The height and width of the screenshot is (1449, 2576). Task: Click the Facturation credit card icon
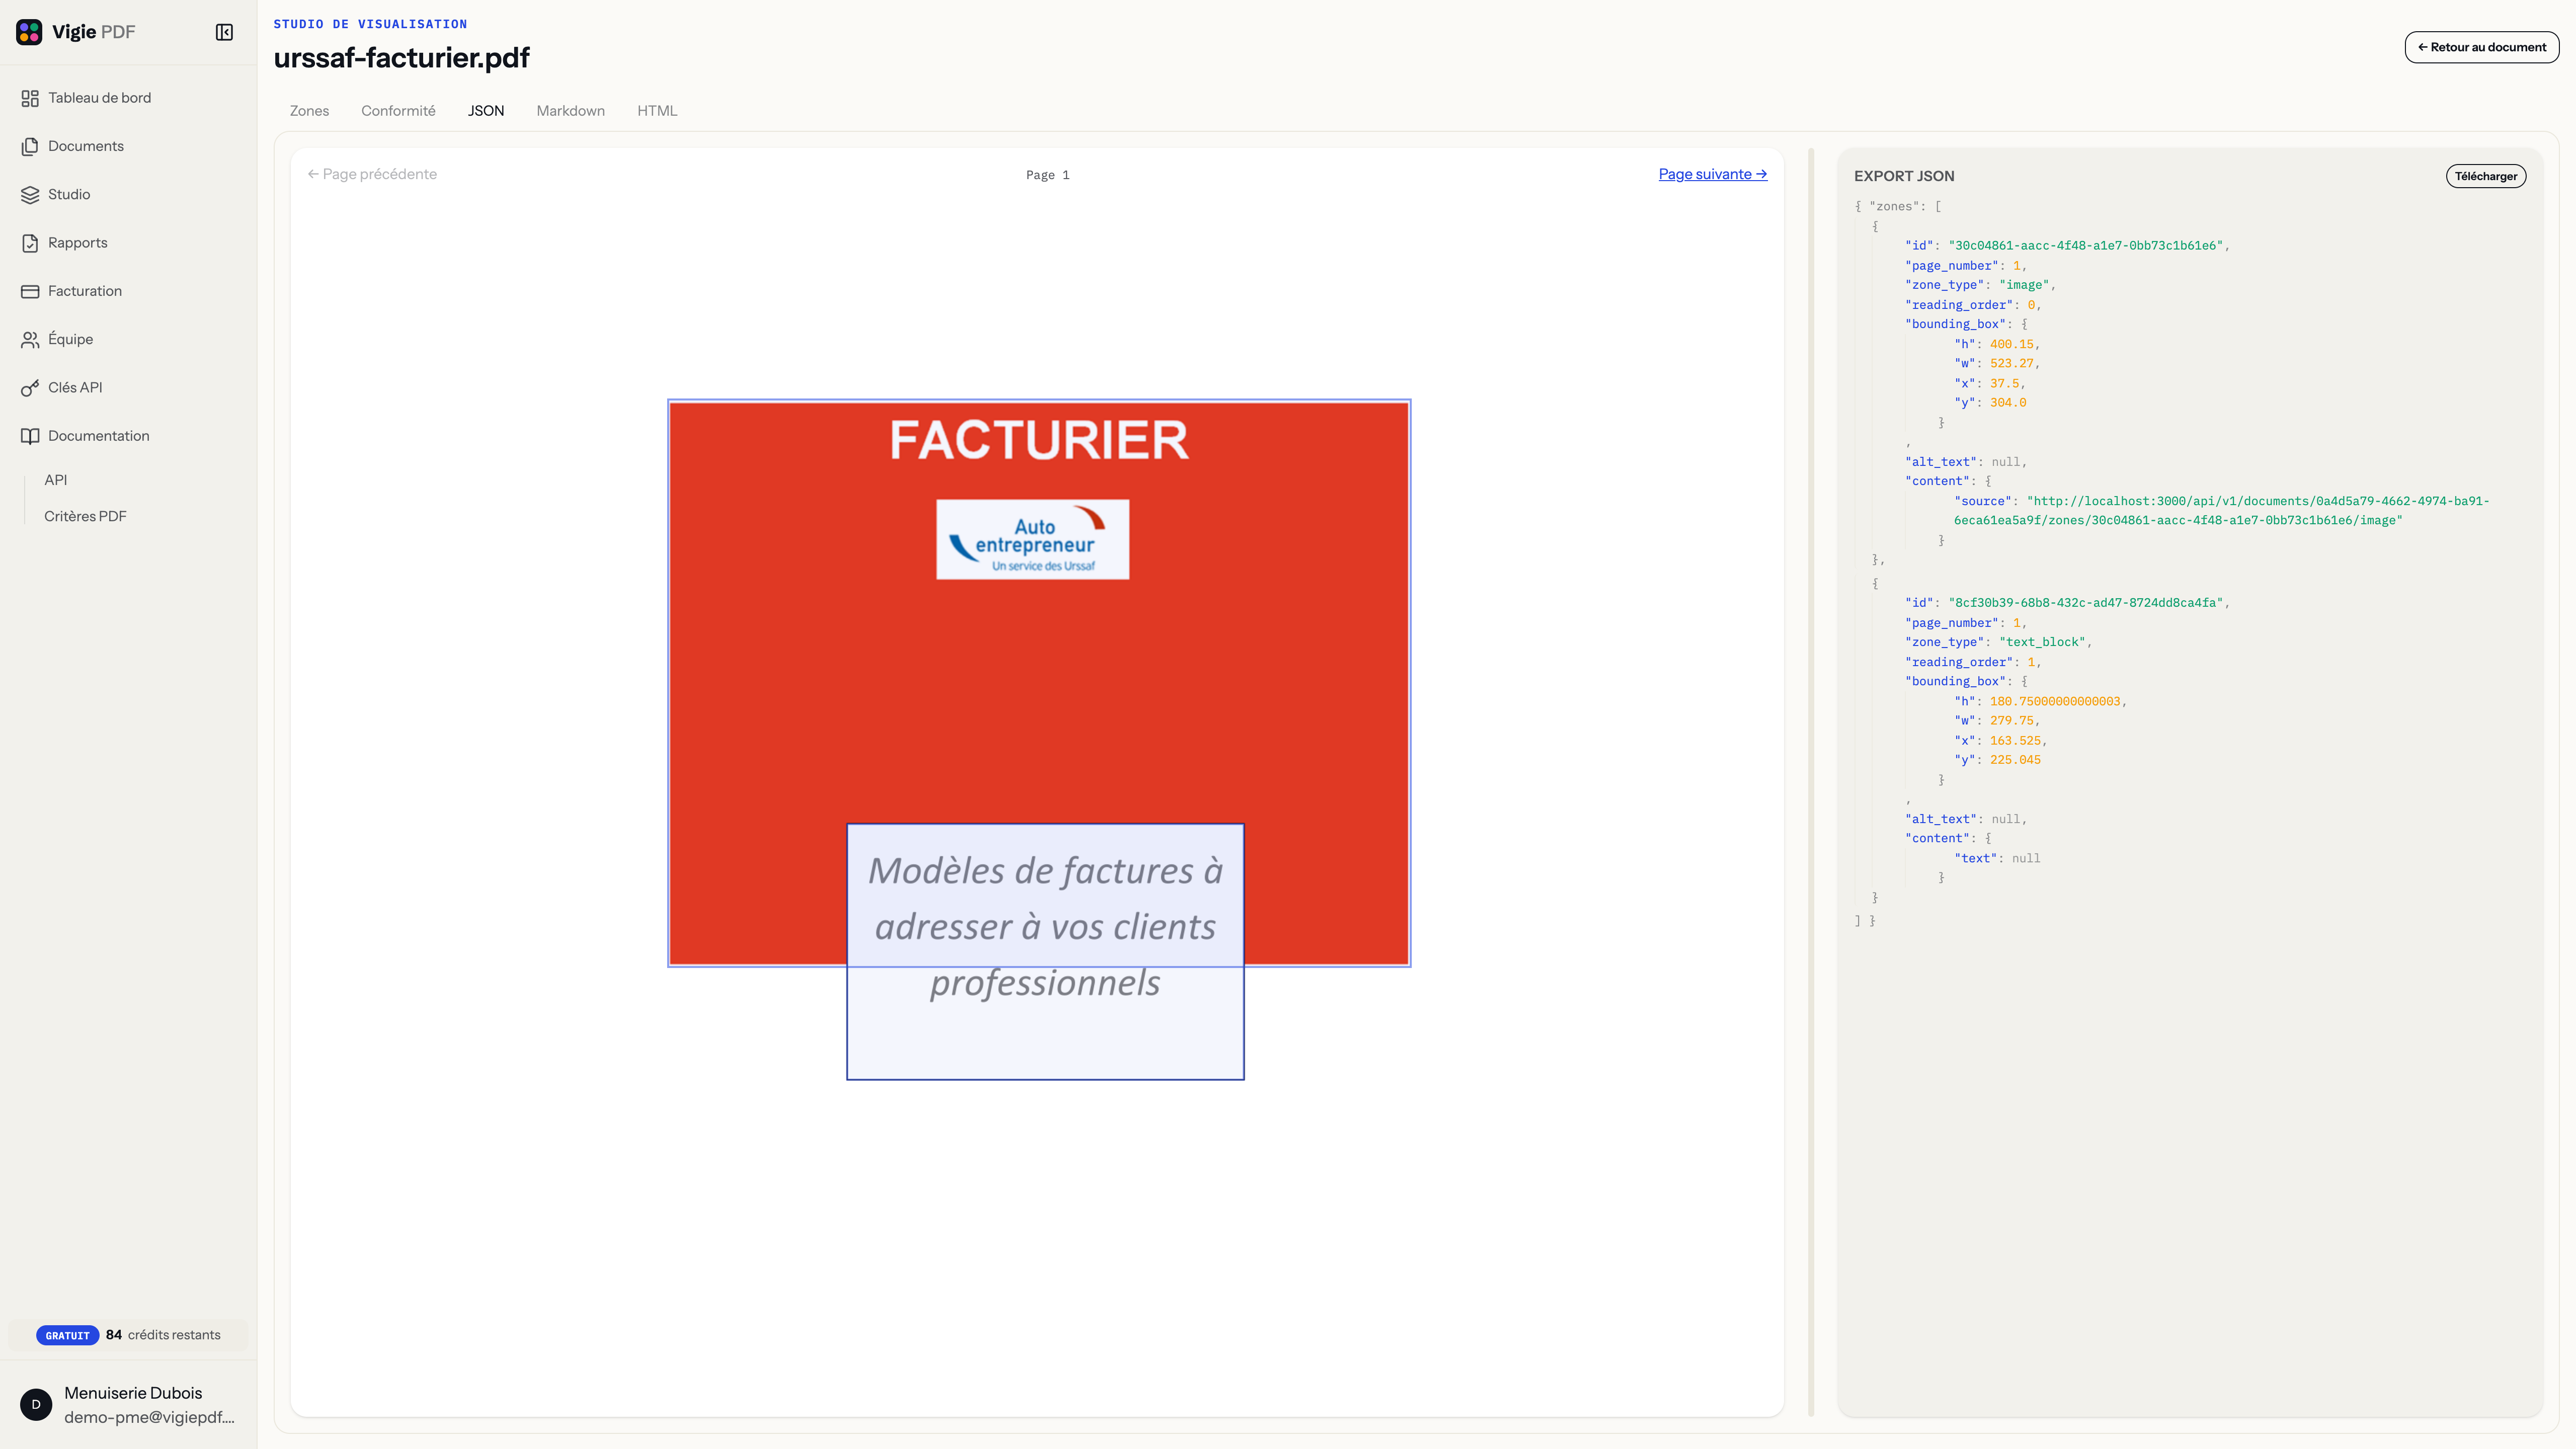[30, 291]
